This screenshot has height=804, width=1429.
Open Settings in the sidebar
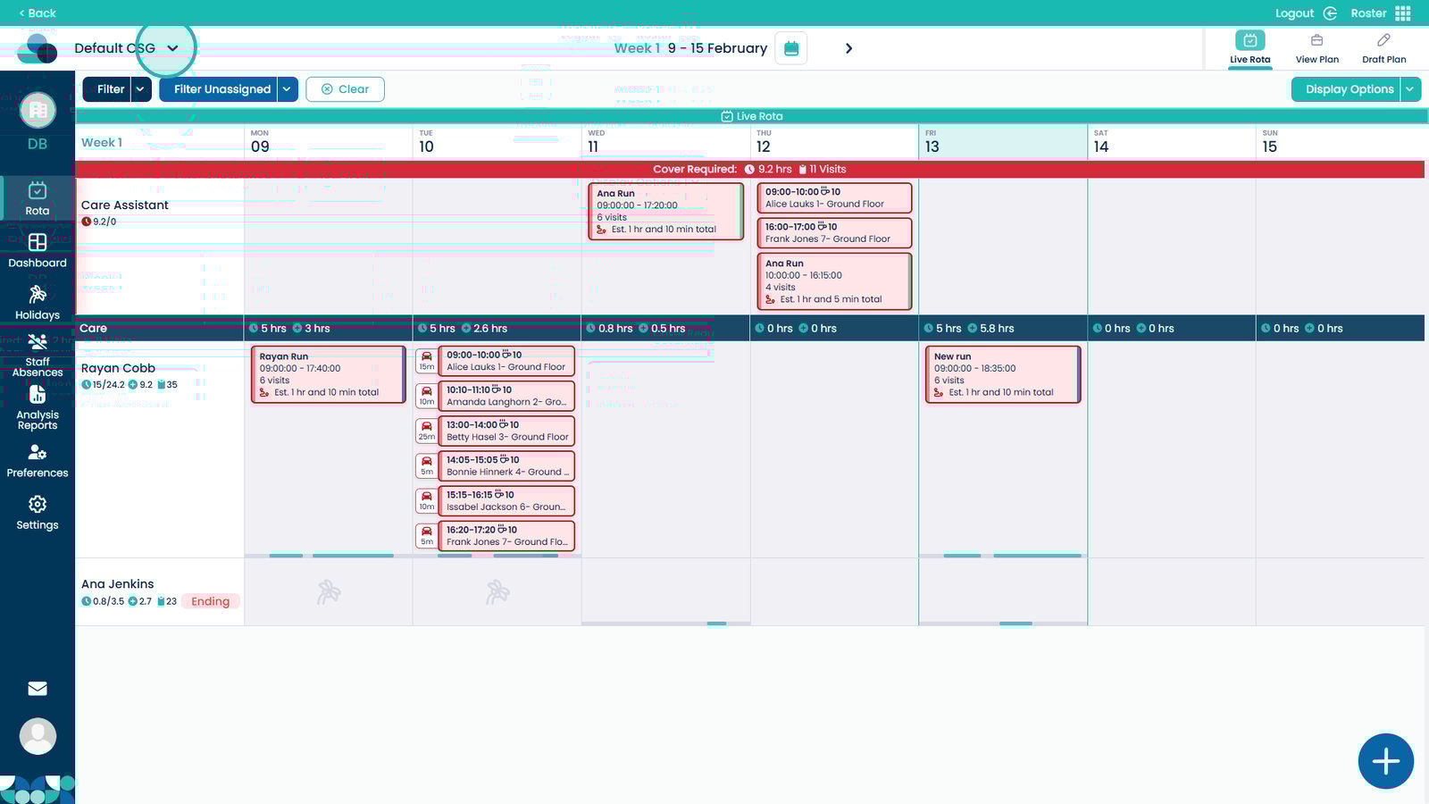[38, 514]
